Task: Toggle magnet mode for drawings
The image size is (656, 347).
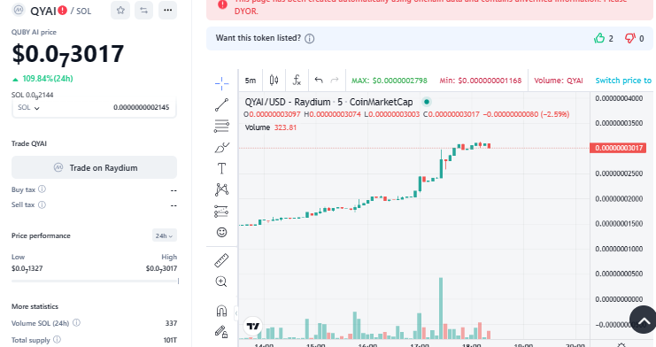Action: pyautogui.click(x=221, y=311)
